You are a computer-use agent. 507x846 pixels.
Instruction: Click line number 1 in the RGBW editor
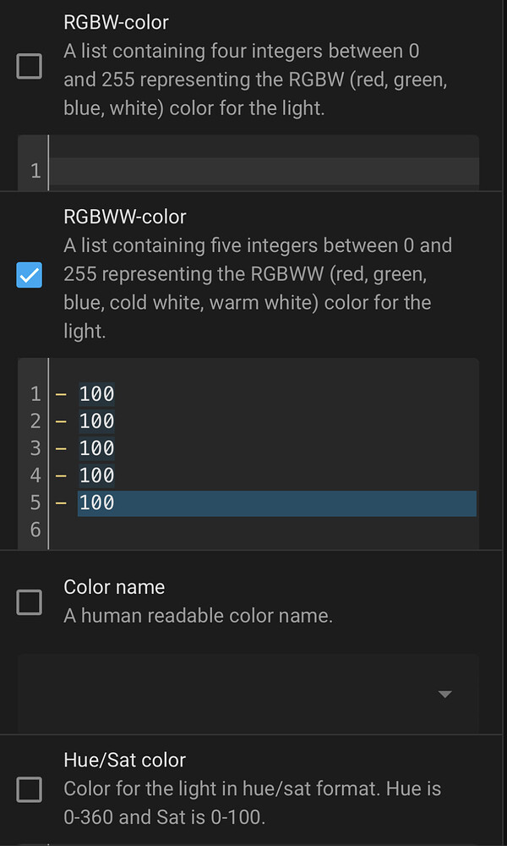(x=34, y=169)
